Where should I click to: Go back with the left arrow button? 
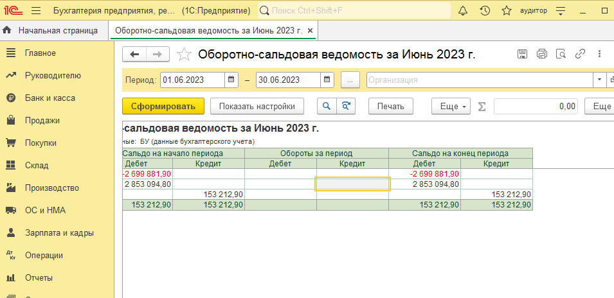(x=134, y=55)
